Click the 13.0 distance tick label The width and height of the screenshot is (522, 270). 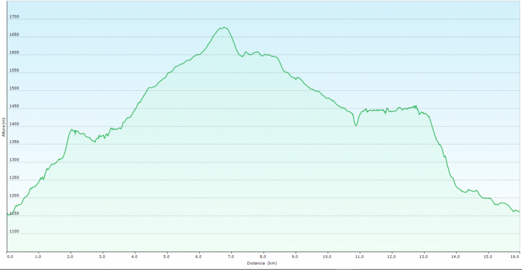click(423, 256)
